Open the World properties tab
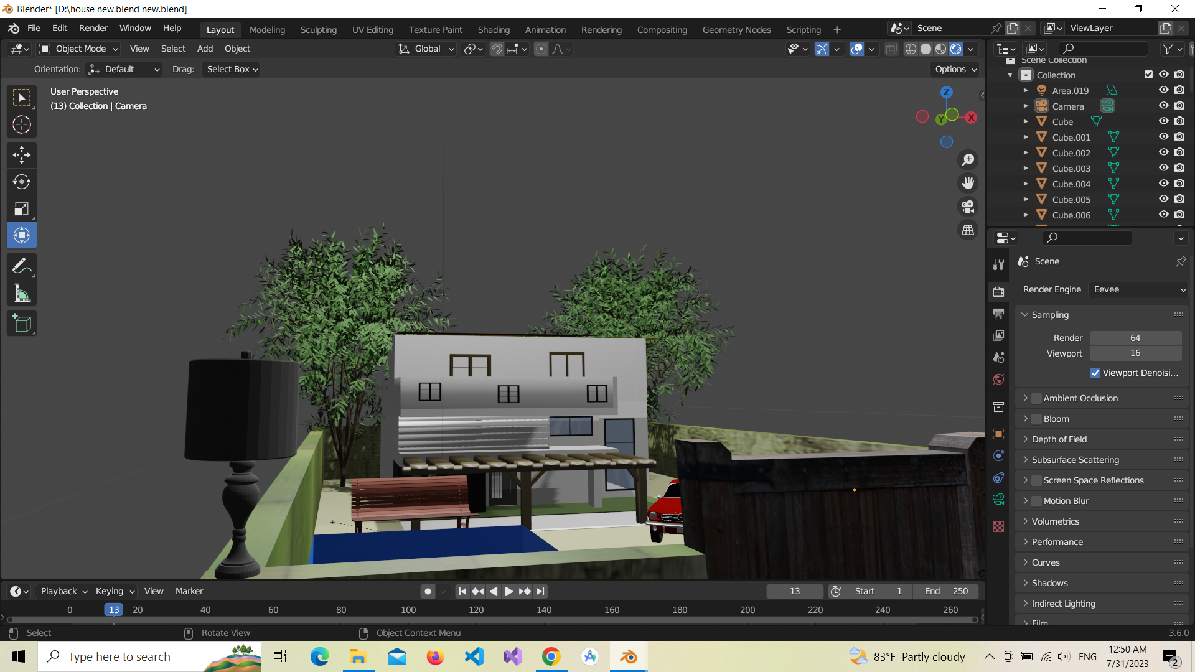This screenshot has width=1195, height=672. point(998,379)
